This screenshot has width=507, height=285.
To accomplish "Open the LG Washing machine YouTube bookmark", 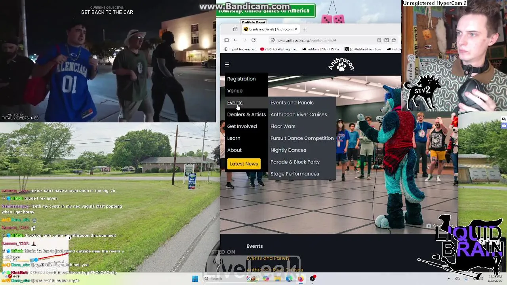I will pyautogui.click(x=279, y=49).
